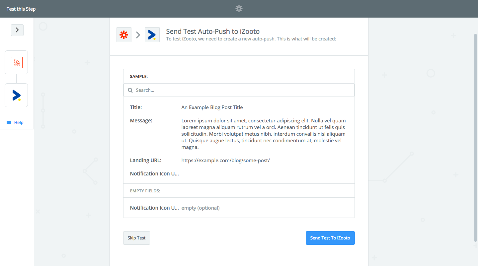Click the search magnifier icon

[x=130, y=90]
